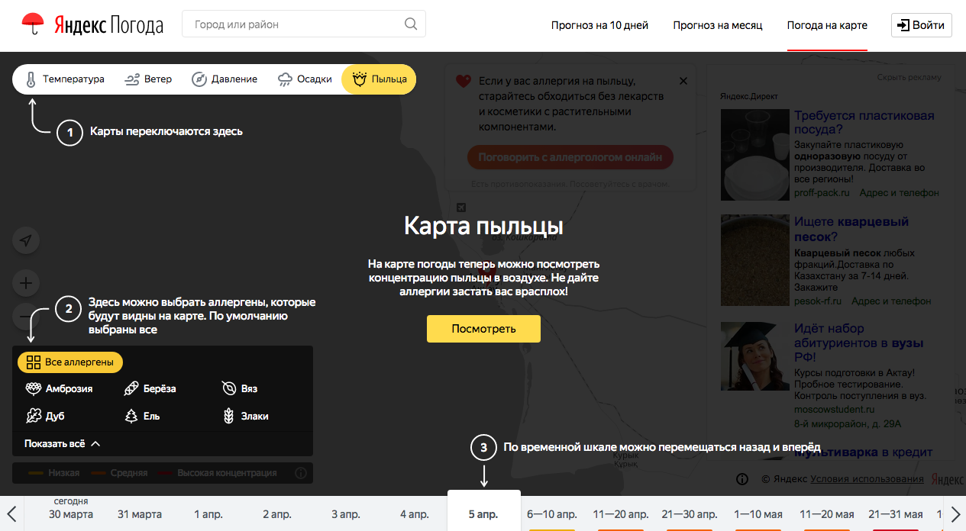Select 1 апр. on the timeline
Viewport: 966px width, 531px height.
208,513
